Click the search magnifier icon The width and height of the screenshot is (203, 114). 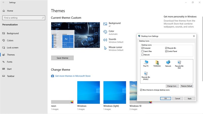tap(43, 18)
